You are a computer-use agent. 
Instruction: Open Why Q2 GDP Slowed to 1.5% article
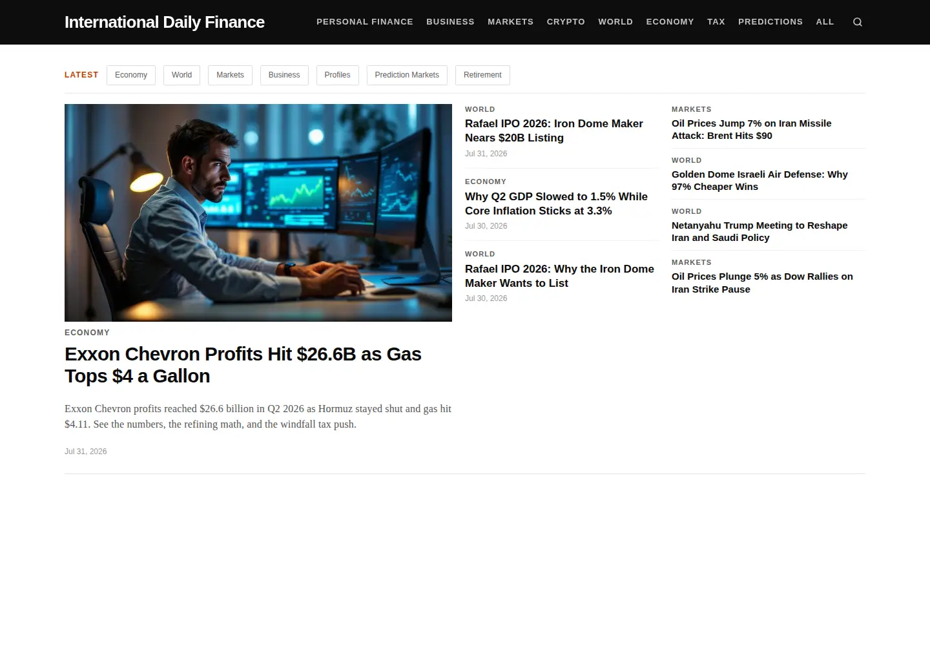click(x=556, y=203)
